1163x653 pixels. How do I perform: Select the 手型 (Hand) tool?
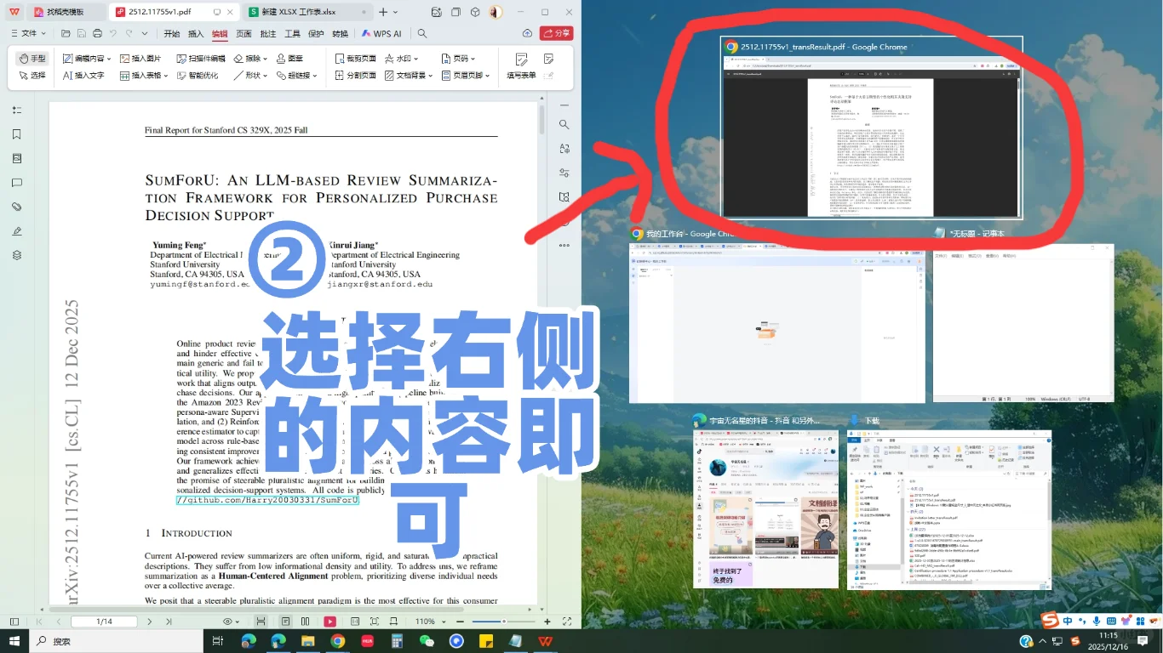(33, 58)
